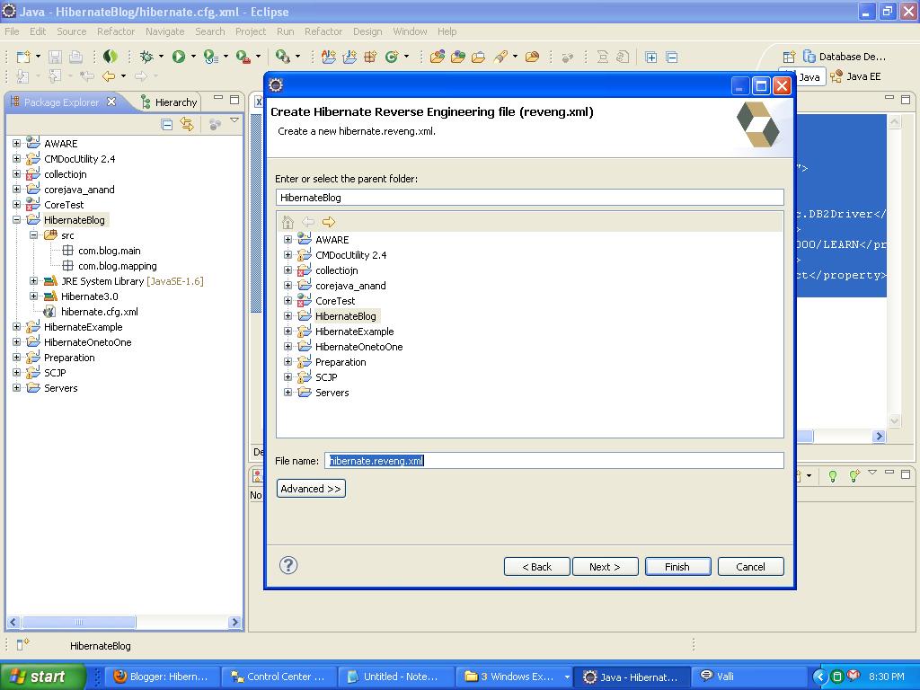Open Control Center taskbar item
The image size is (920, 690).
[279, 677]
